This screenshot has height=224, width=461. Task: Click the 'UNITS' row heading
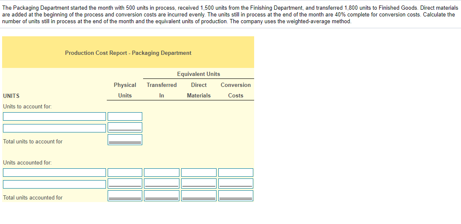(11, 96)
